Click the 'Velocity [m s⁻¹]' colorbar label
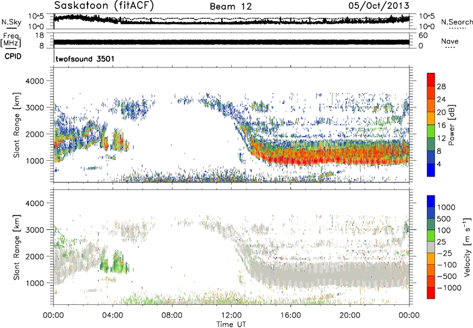Screen dimensions: 473x328 467,247
